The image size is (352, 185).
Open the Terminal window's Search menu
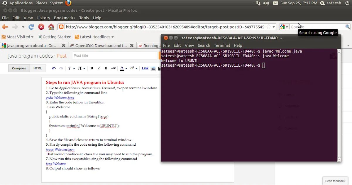click(x=204, y=46)
